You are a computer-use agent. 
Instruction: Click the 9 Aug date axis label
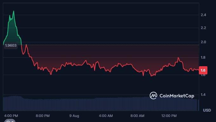point(74,116)
